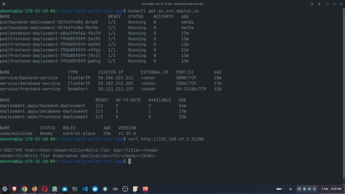Open the Files manager taskbar icon
Image resolution: width=345 pixels, height=194 pixels.
click(x=55, y=189)
